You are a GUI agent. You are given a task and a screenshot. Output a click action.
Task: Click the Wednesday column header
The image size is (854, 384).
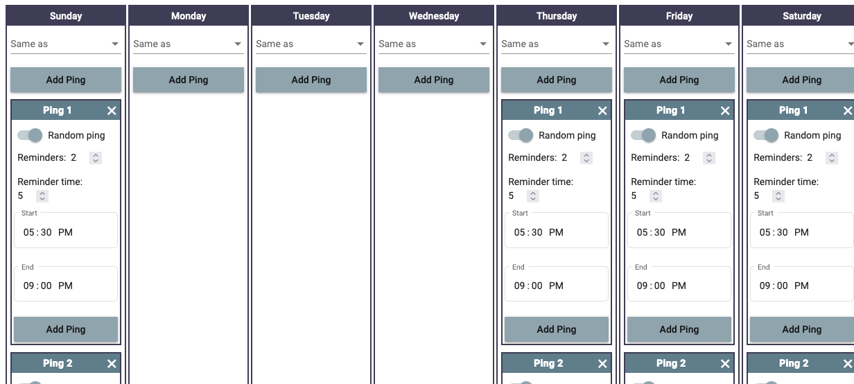click(434, 16)
